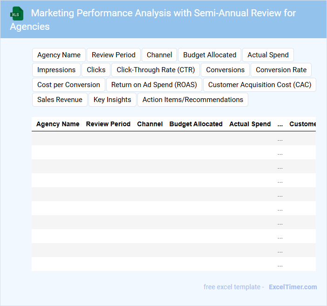Click the Clicks tag button
The width and height of the screenshot is (327, 306).
96,70
